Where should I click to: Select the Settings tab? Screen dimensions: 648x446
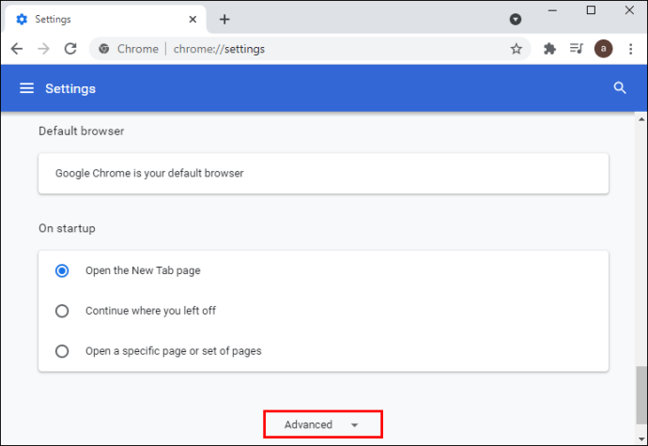click(105, 20)
